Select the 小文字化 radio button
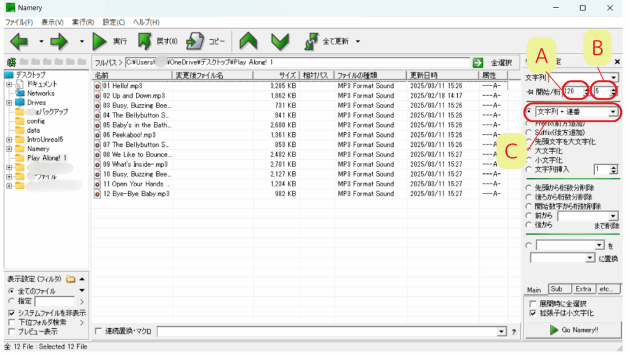 pyautogui.click(x=529, y=160)
